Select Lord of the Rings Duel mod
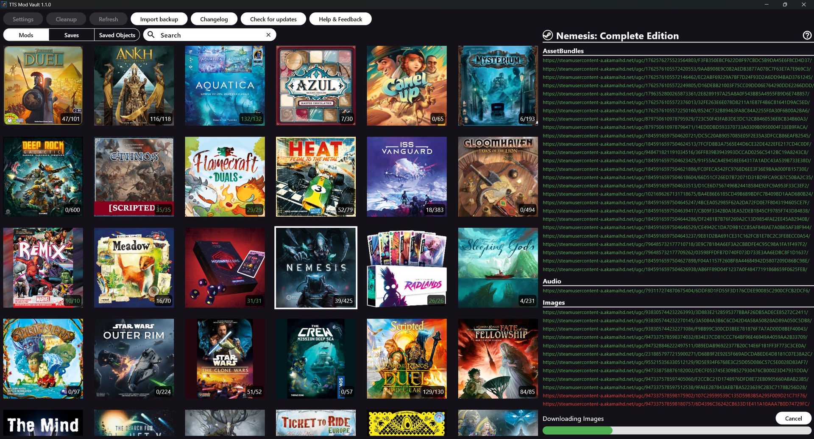Image resolution: width=814 pixels, height=439 pixels. [x=407, y=358]
